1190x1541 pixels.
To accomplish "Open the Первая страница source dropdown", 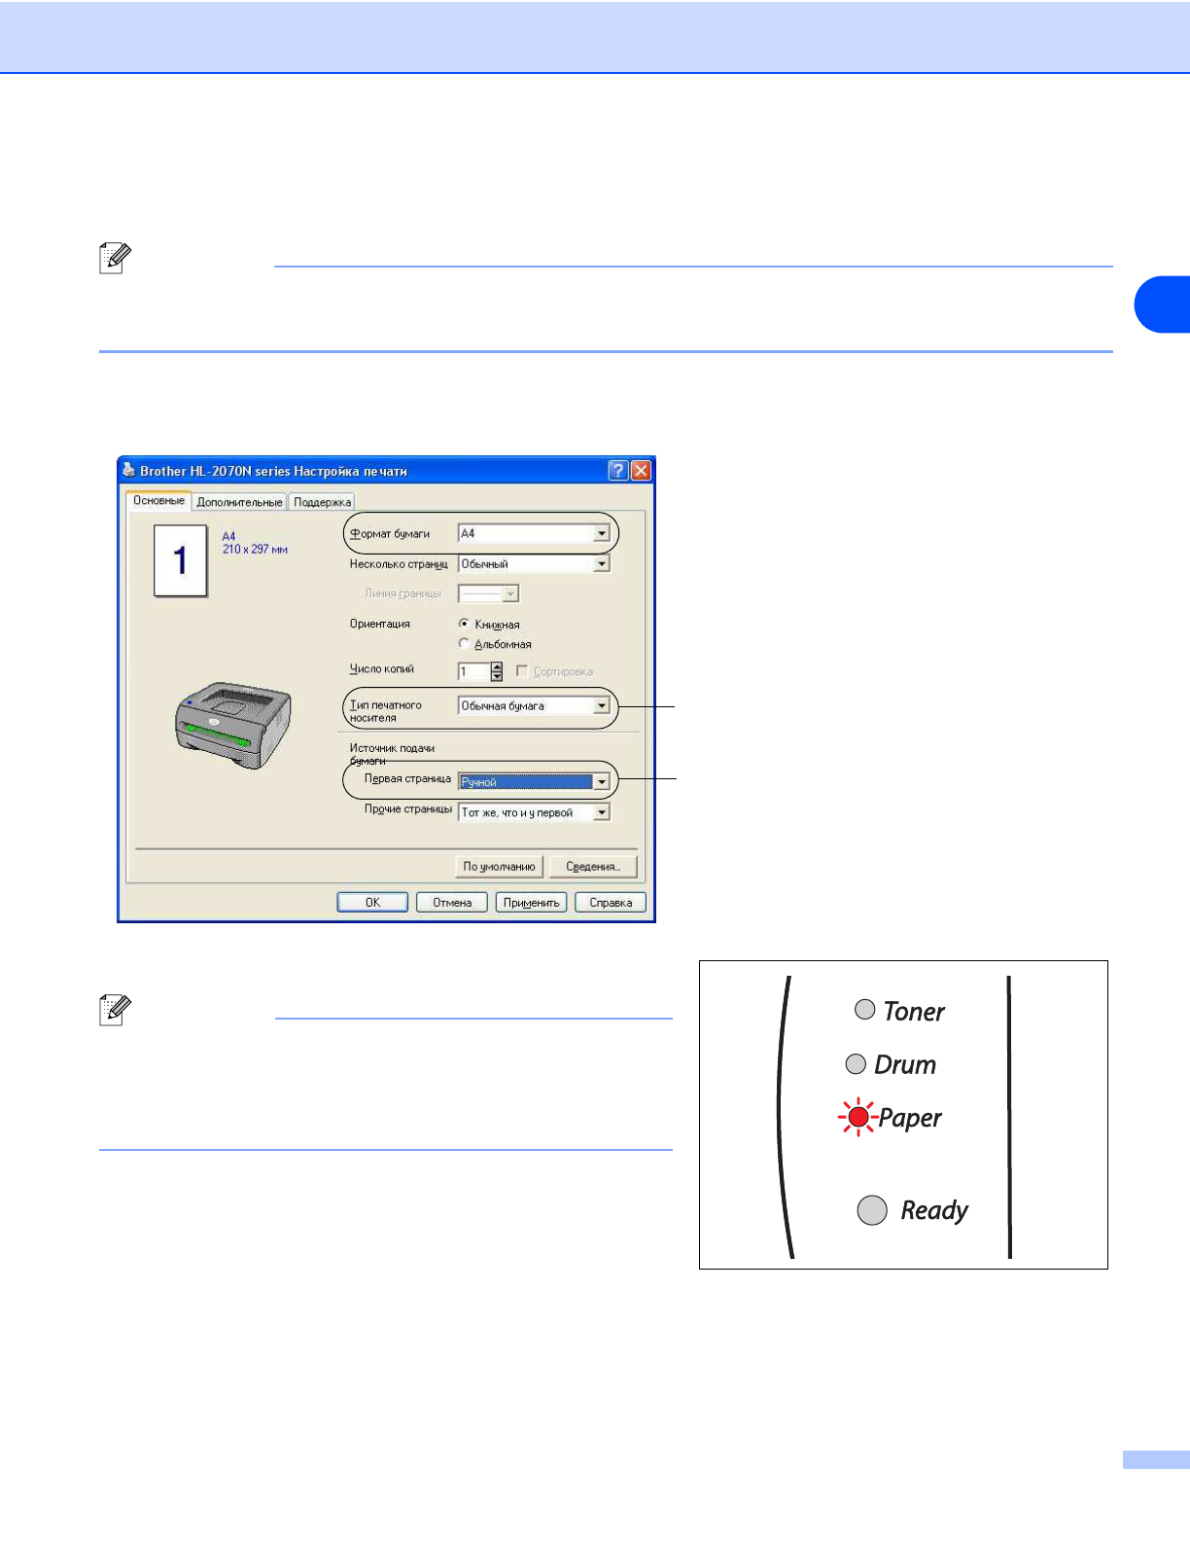I will pos(601,782).
